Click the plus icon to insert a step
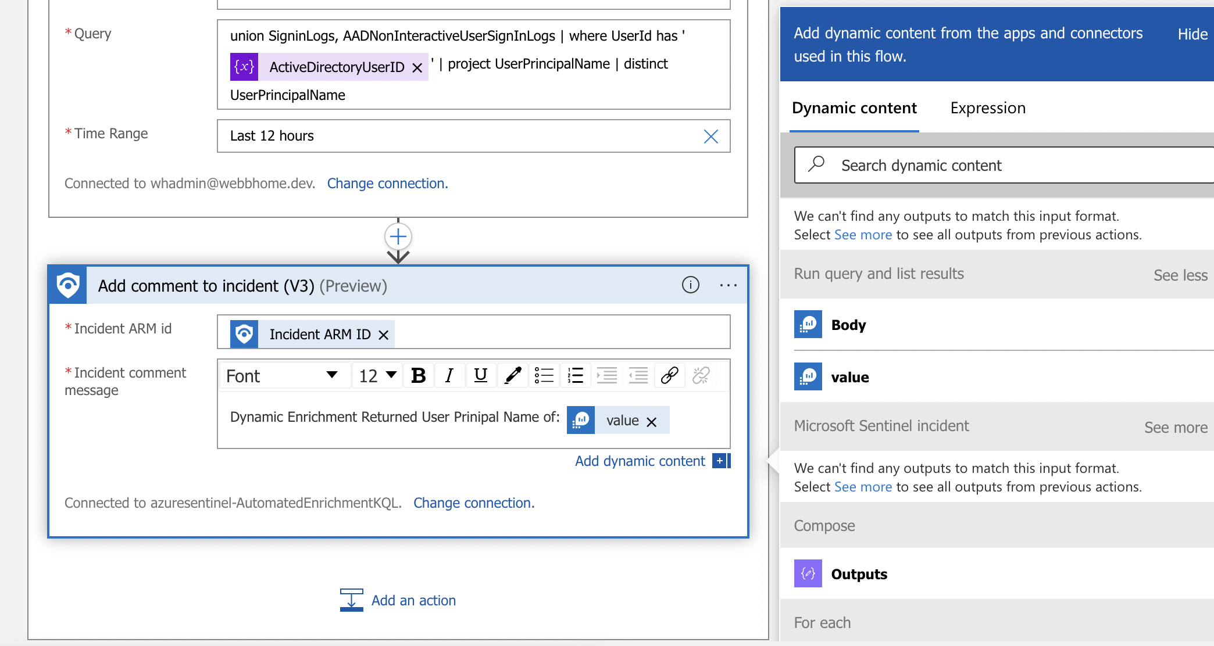1214x646 pixels. (x=398, y=236)
